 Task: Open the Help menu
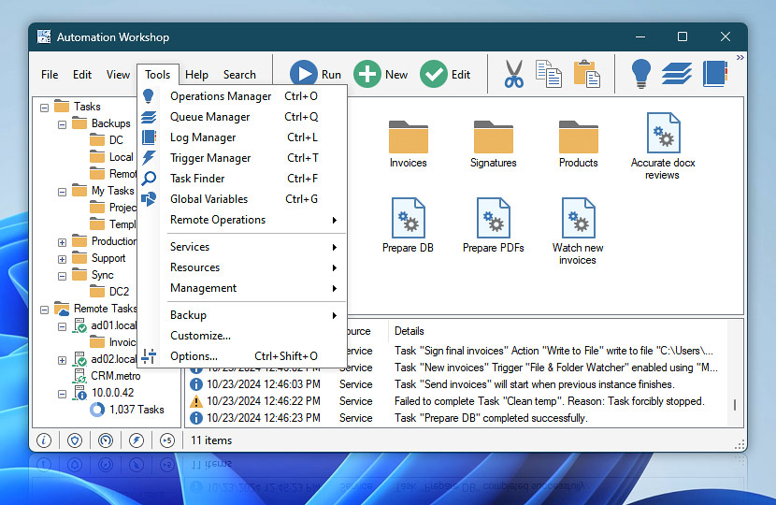(196, 75)
